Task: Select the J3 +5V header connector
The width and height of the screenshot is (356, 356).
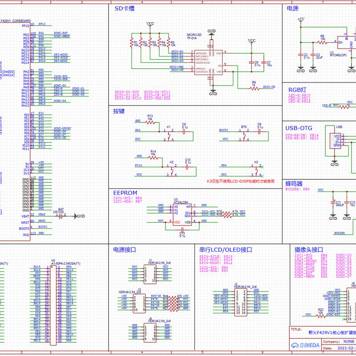Action: [x=139, y=303]
